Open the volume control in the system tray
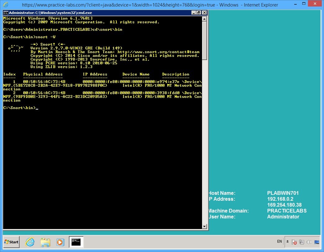This screenshot has height=252, width=324. [x=309, y=242]
